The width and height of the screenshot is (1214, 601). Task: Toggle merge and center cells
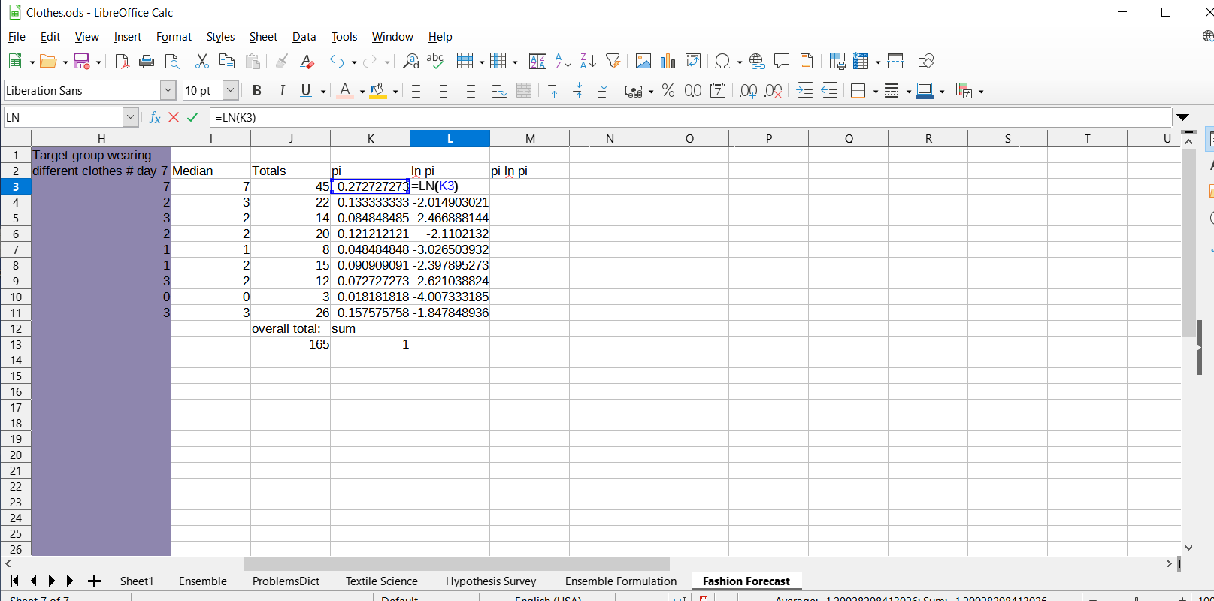pyautogui.click(x=524, y=91)
